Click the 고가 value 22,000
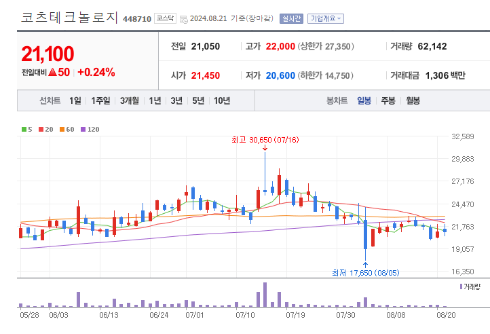This screenshot has height=334, width=490. [280, 47]
